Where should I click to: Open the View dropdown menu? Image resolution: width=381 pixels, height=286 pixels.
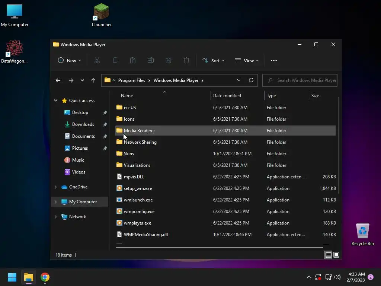click(x=247, y=61)
